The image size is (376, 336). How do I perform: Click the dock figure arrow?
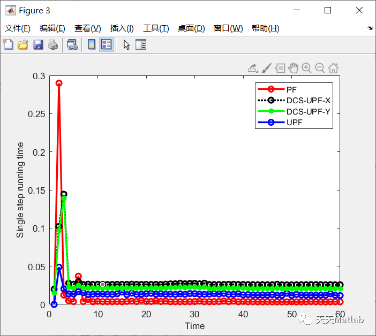(370, 28)
